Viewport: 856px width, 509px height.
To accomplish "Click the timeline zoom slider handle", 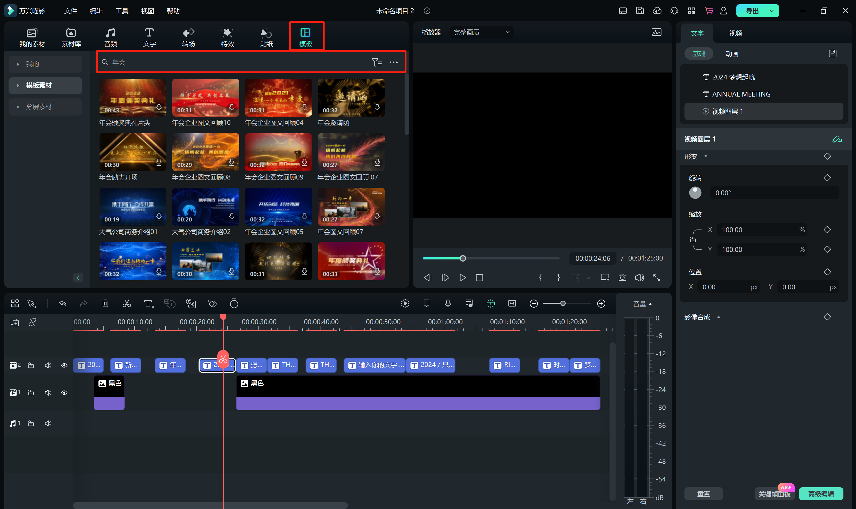I will point(563,304).
